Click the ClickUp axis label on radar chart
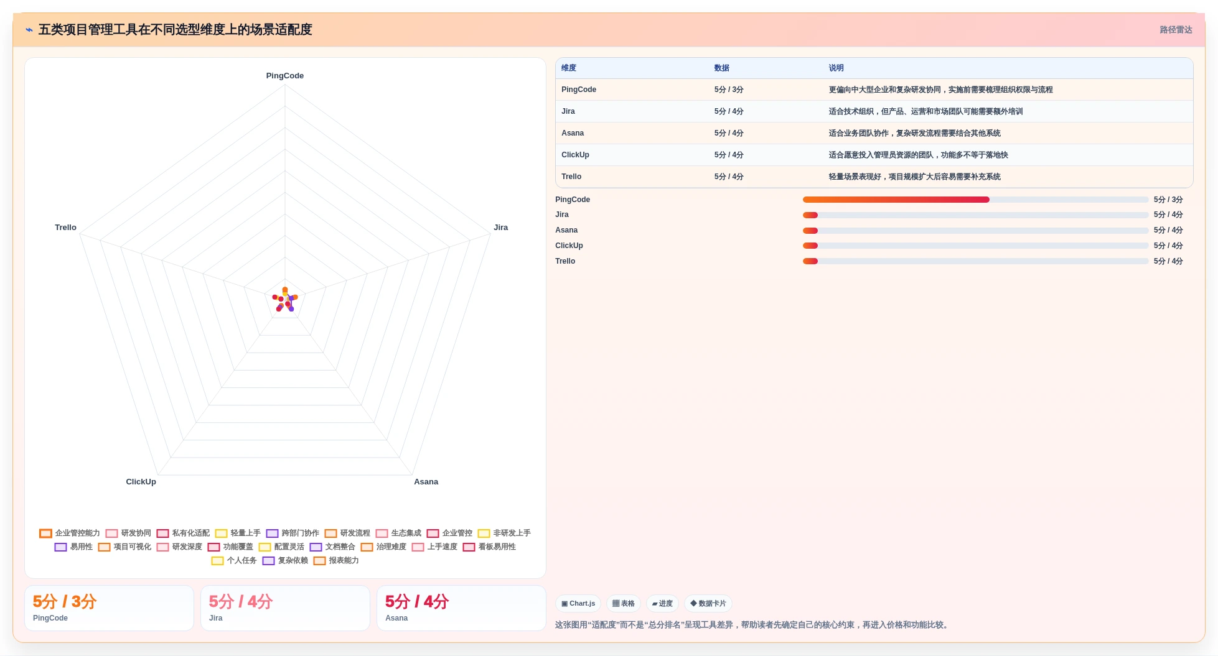1218x656 pixels. [141, 482]
